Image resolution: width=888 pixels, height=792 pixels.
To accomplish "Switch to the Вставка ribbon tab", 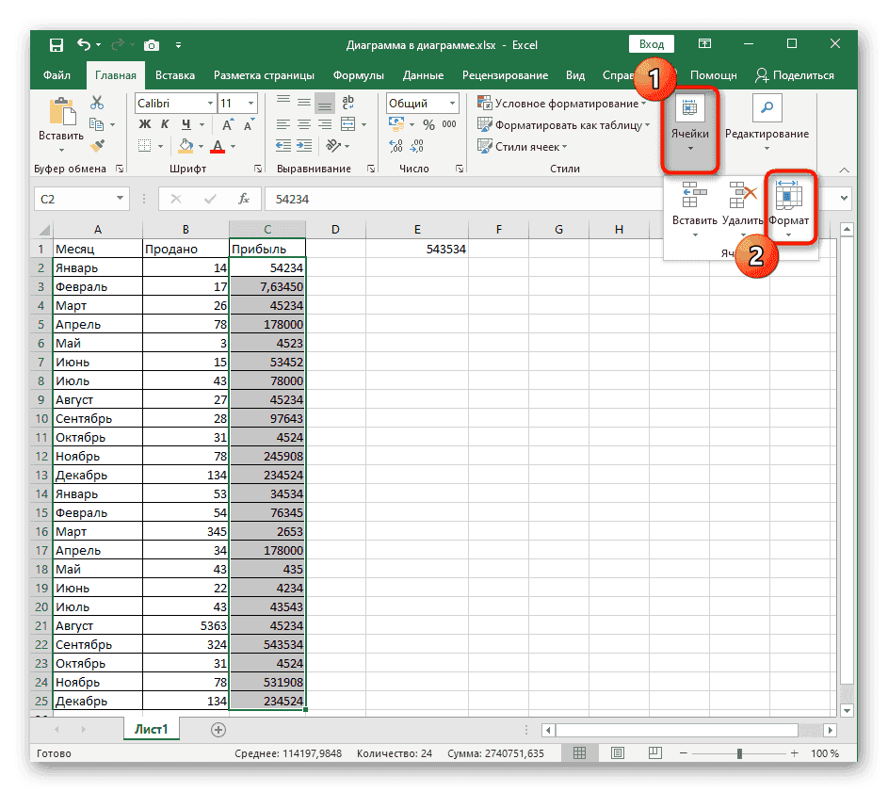I will pos(175,75).
